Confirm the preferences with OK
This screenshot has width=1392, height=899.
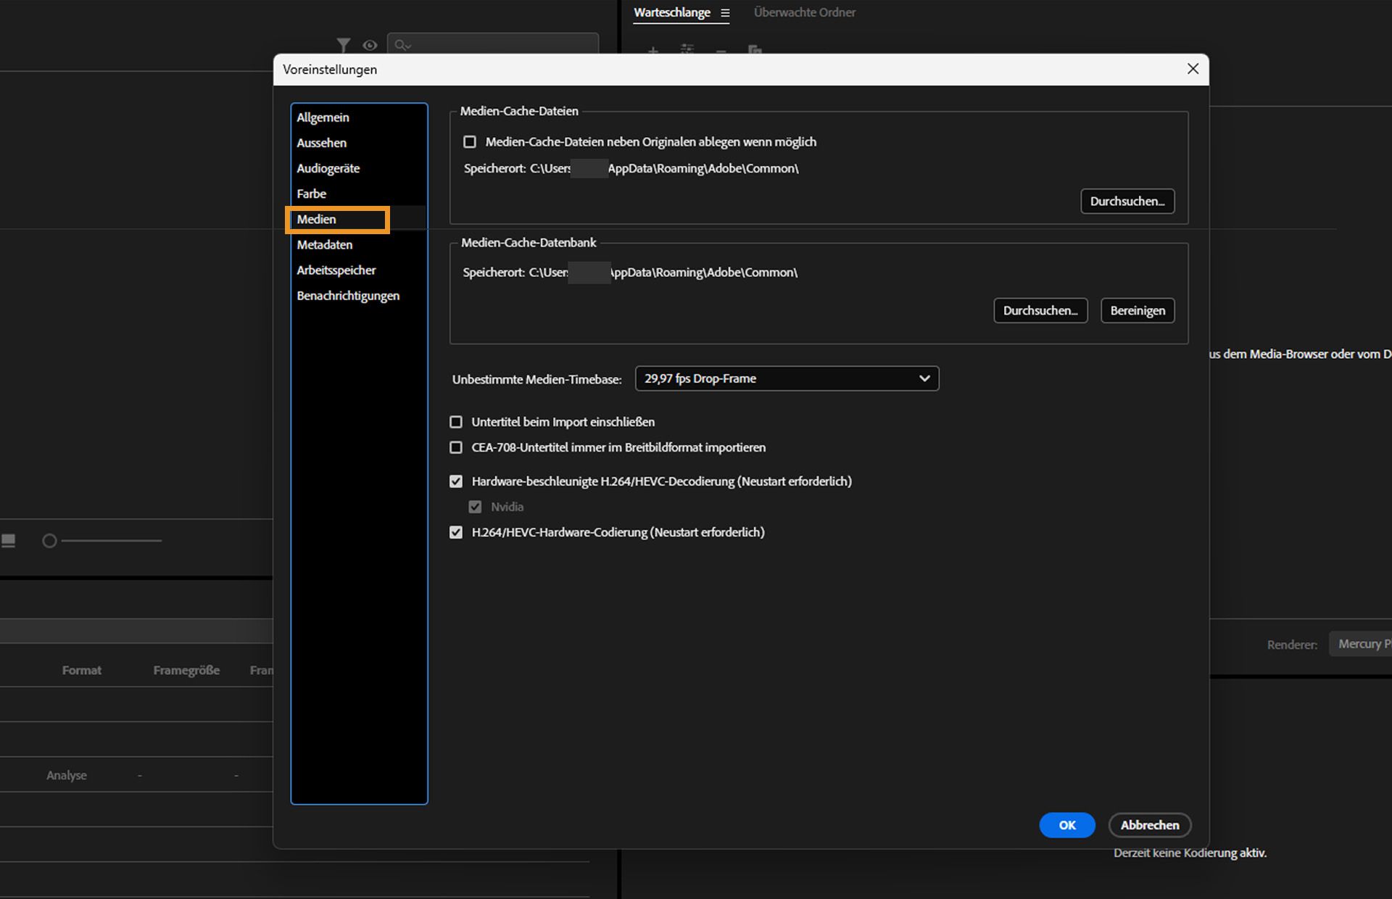coord(1066,825)
